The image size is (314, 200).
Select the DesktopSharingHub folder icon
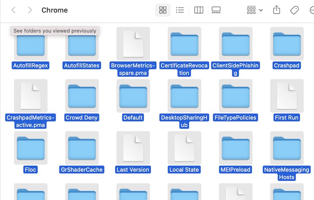184,96
